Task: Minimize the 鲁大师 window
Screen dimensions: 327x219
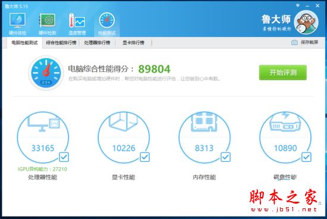Action: point(307,6)
